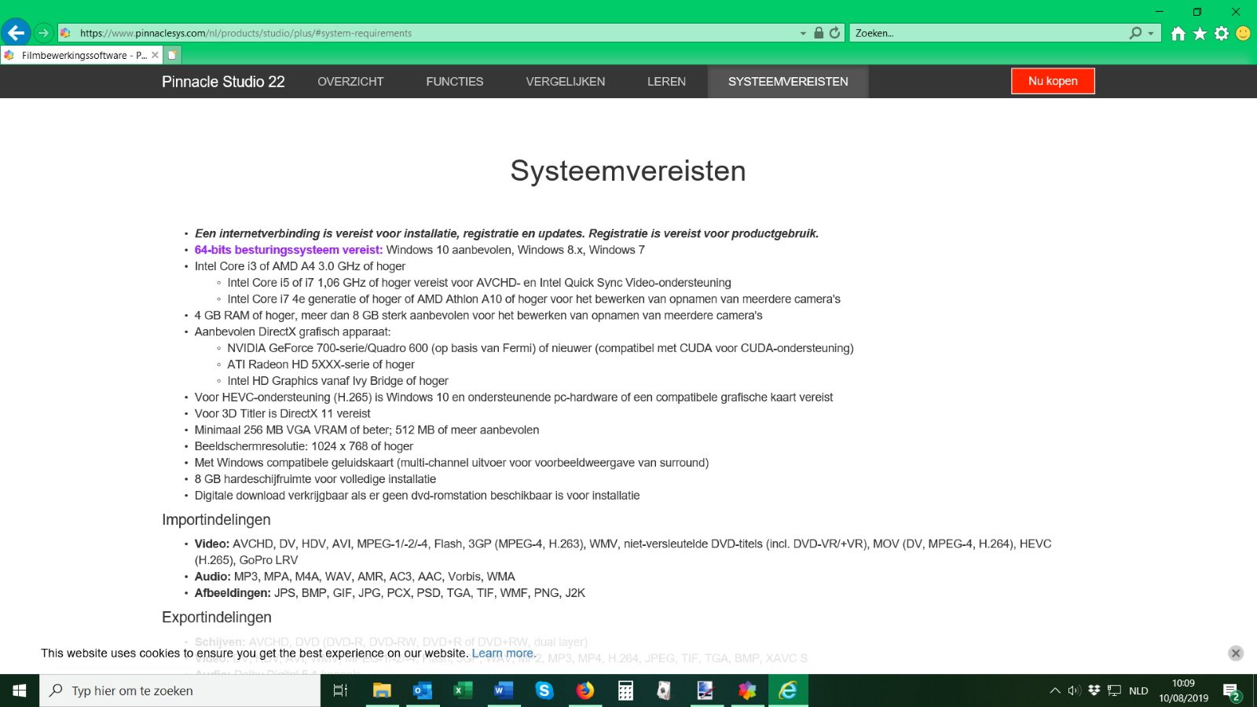
Task: Click the Exportindelingen heading
Action: (x=217, y=617)
